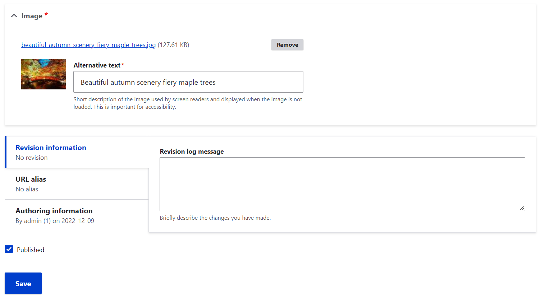Click 'No revision' label under Revision information
The image size is (541, 298).
[31, 157]
